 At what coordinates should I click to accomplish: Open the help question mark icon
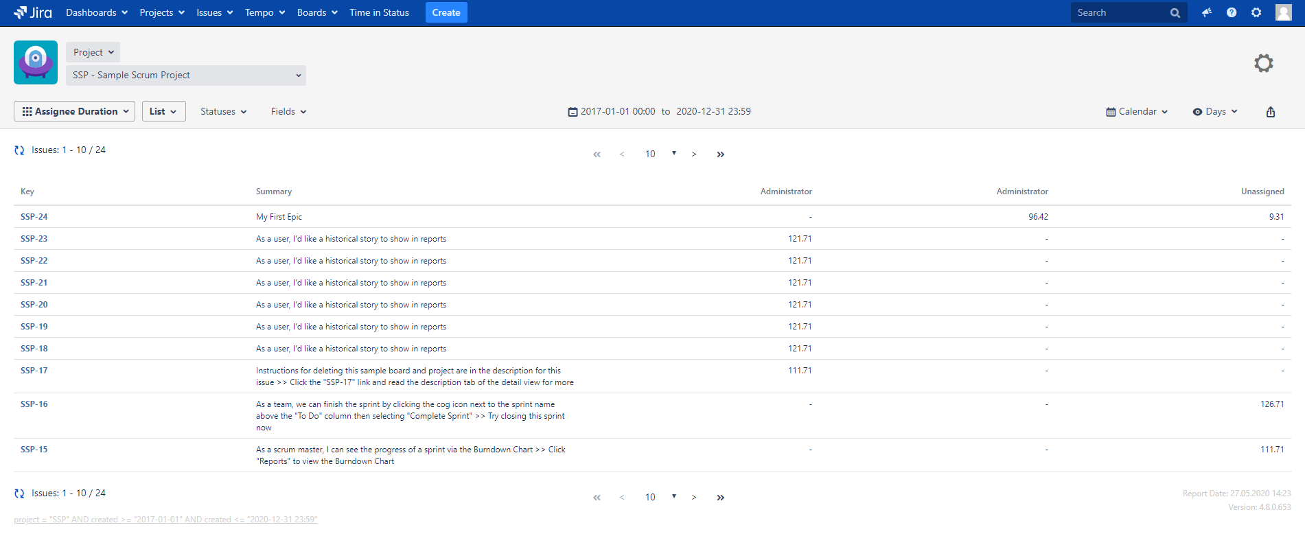[x=1231, y=12]
